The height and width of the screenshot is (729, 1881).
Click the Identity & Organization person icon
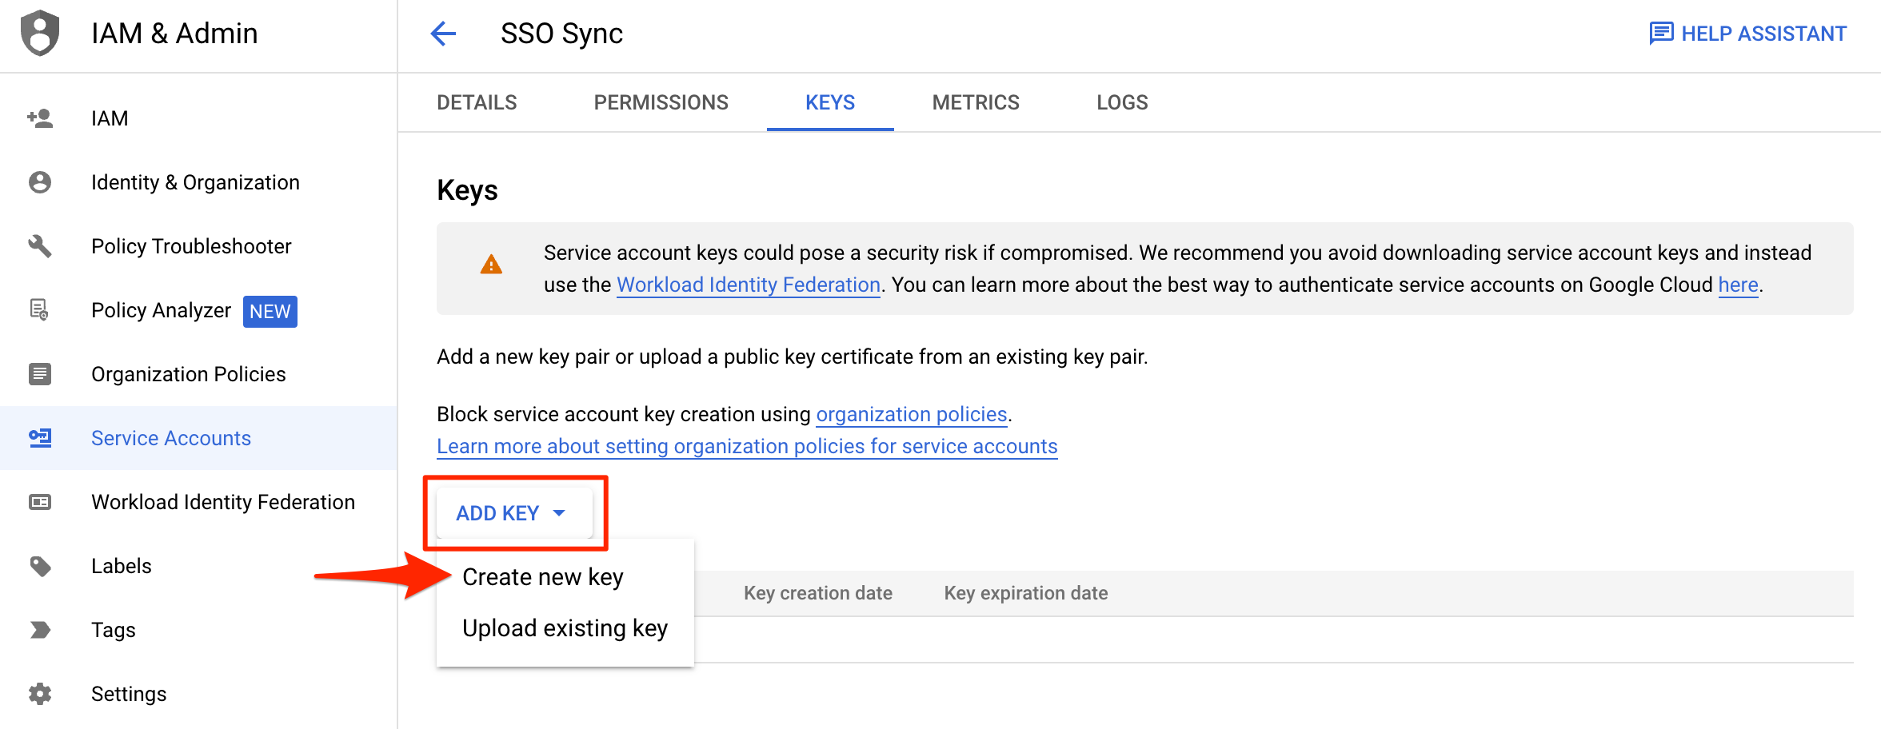[x=40, y=182]
